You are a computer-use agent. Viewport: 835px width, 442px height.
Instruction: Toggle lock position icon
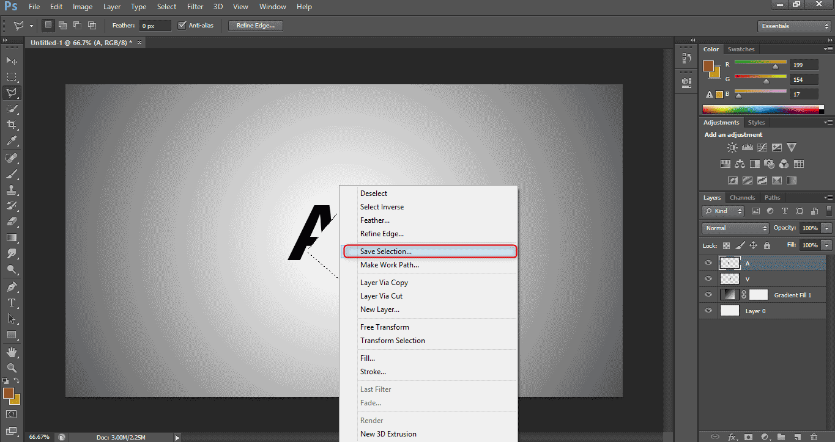pos(753,245)
